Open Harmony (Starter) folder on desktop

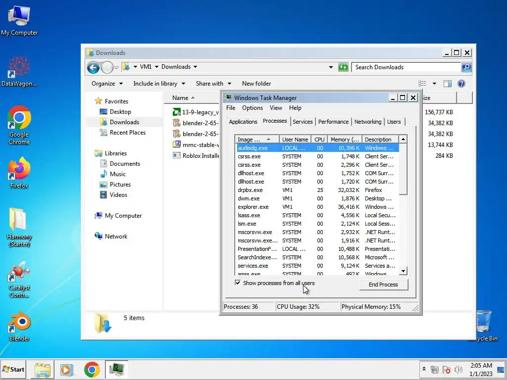click(19, 228)
